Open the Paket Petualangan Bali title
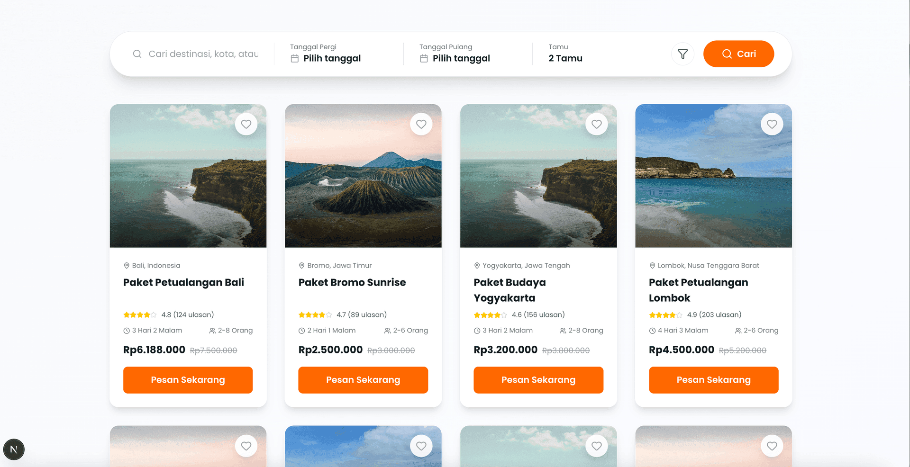910x467 pixels. (183, 282)
